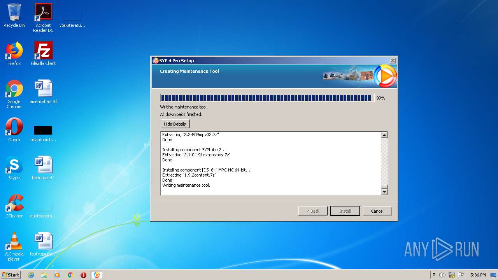Click log line 'Extracting "3.2-509mpv32.7z"'
This screenshot has width=498, height=280.
pos(190,135)
